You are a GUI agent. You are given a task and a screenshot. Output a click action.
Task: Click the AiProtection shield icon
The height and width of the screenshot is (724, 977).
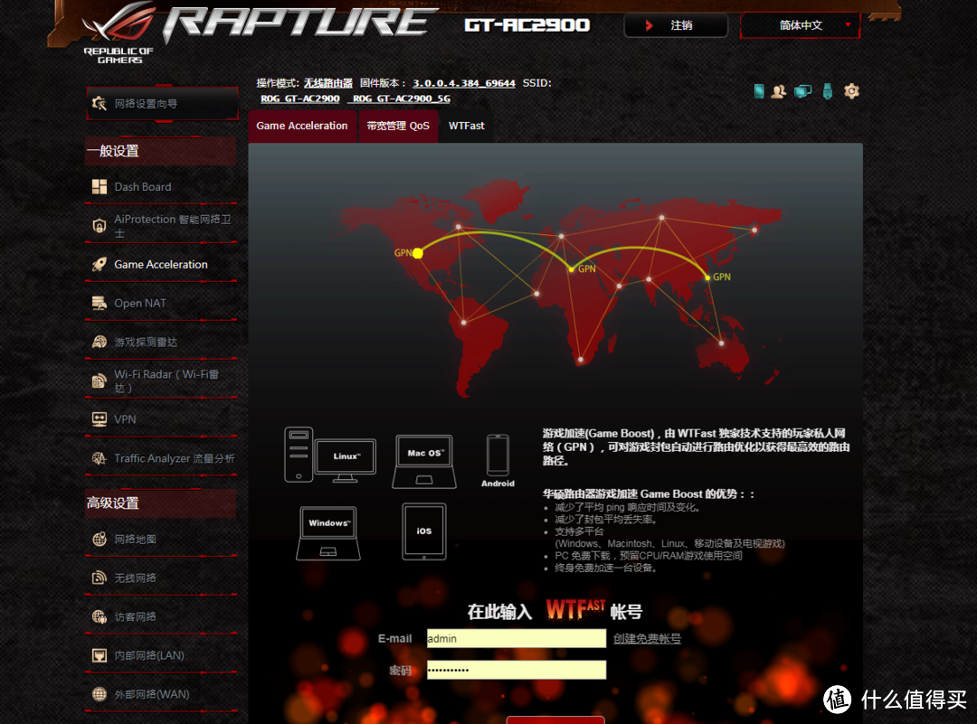click(x=100, y=225)
